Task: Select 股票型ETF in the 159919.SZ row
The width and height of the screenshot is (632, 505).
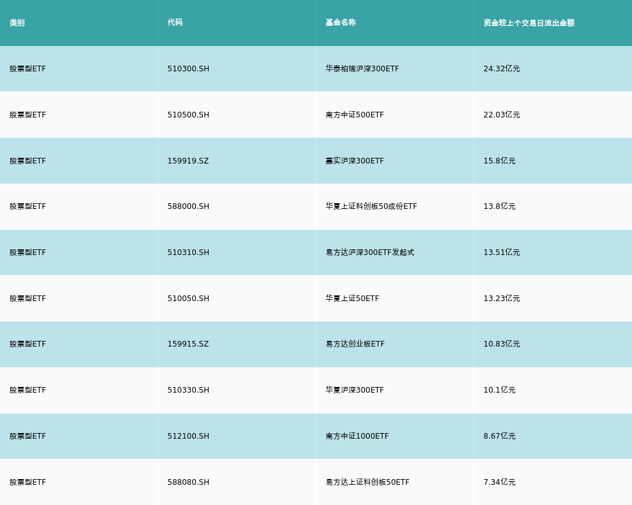Action: (x=28, y=161)
